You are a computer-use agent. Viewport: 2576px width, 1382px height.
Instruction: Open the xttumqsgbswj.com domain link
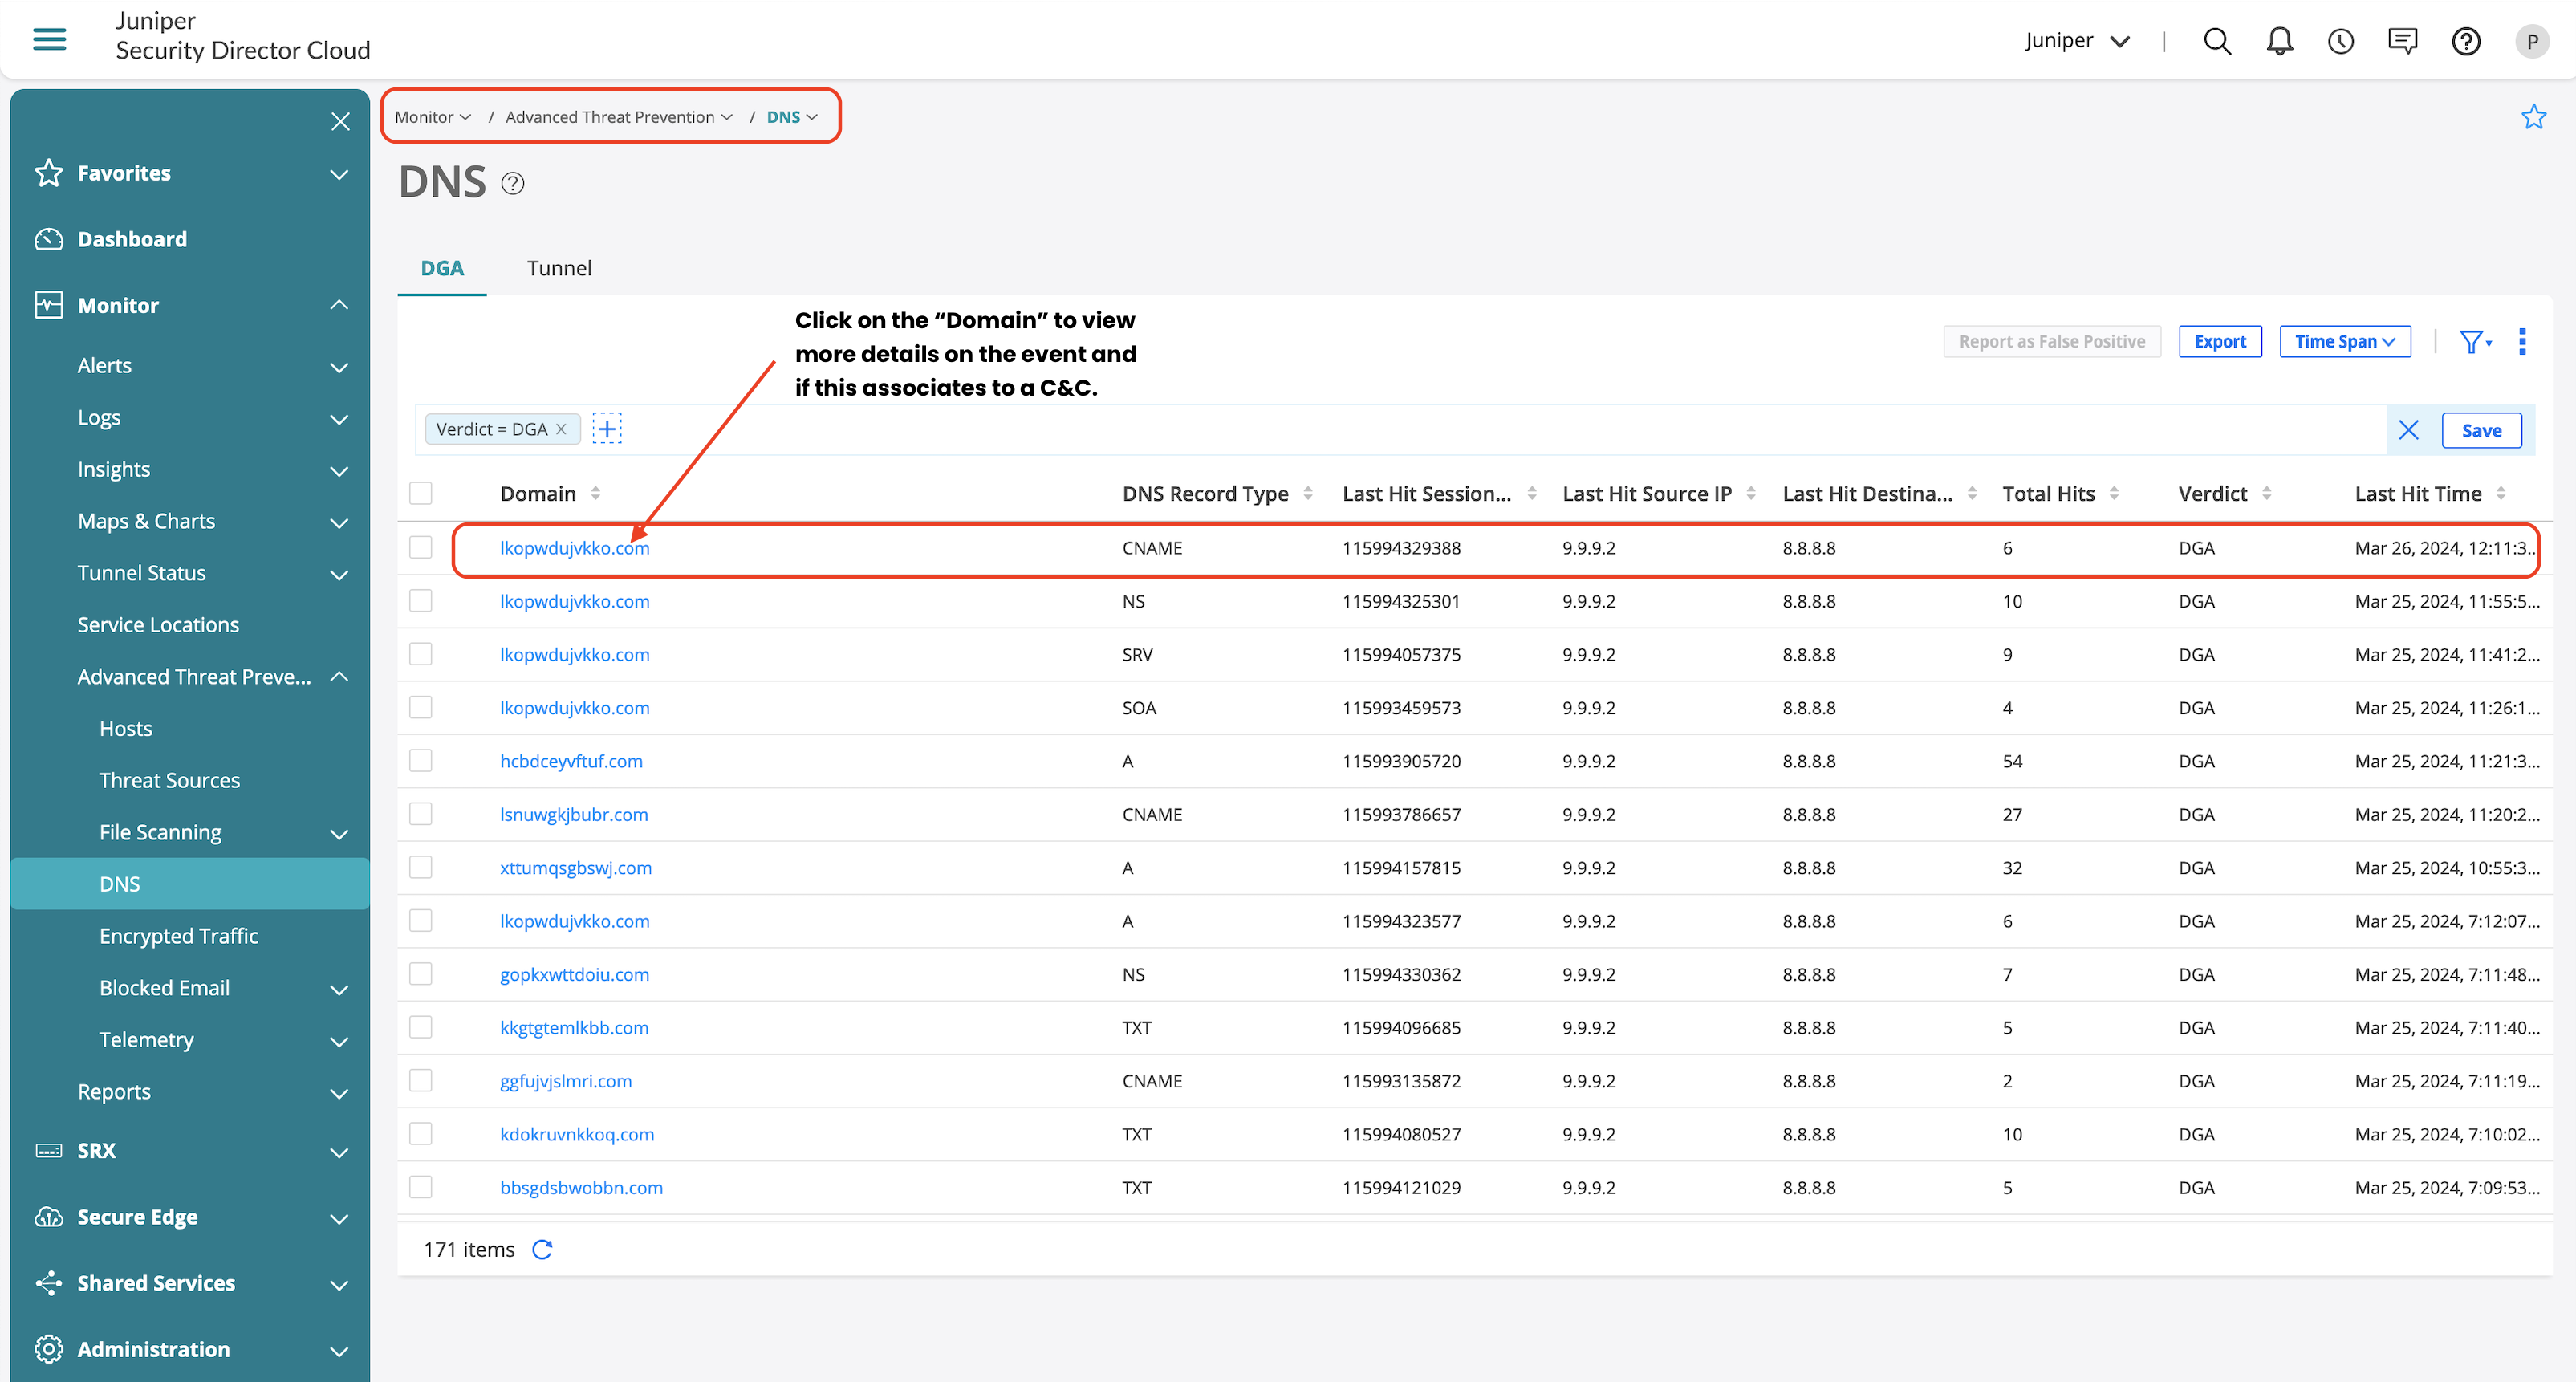click(x=575, y=868)
